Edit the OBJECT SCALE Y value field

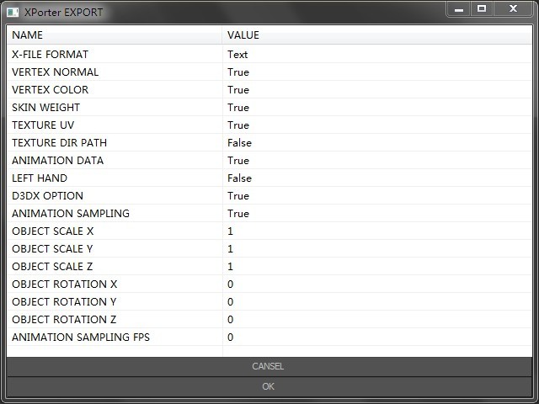[231, 249]
